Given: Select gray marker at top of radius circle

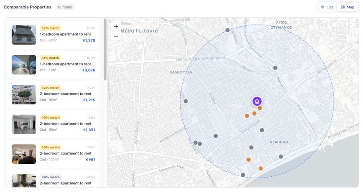Looking at the screenshot, I should pos(227,30).
